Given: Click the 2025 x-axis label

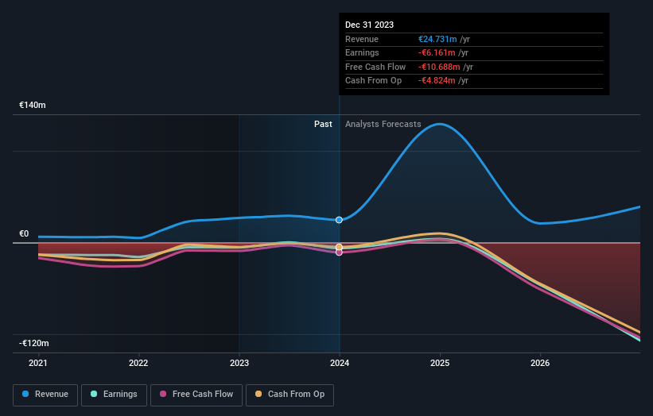Looking at the screenshot, I should click(x=440, y=364).
